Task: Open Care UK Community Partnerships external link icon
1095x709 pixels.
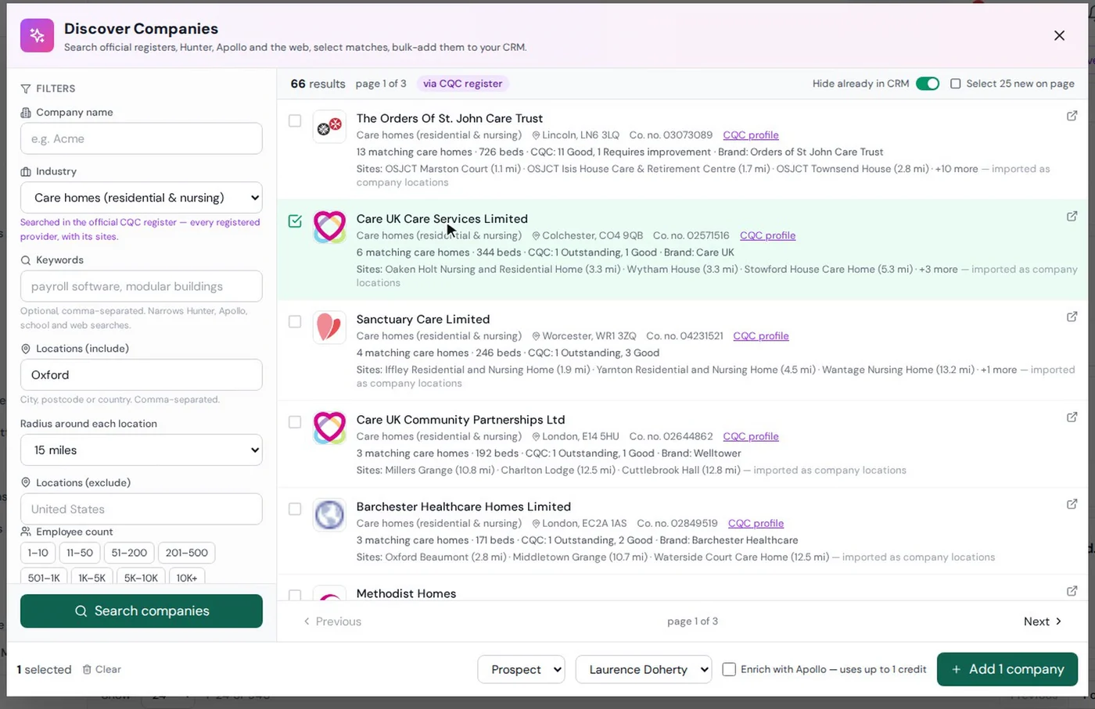Action: (x=1072, y=417)
